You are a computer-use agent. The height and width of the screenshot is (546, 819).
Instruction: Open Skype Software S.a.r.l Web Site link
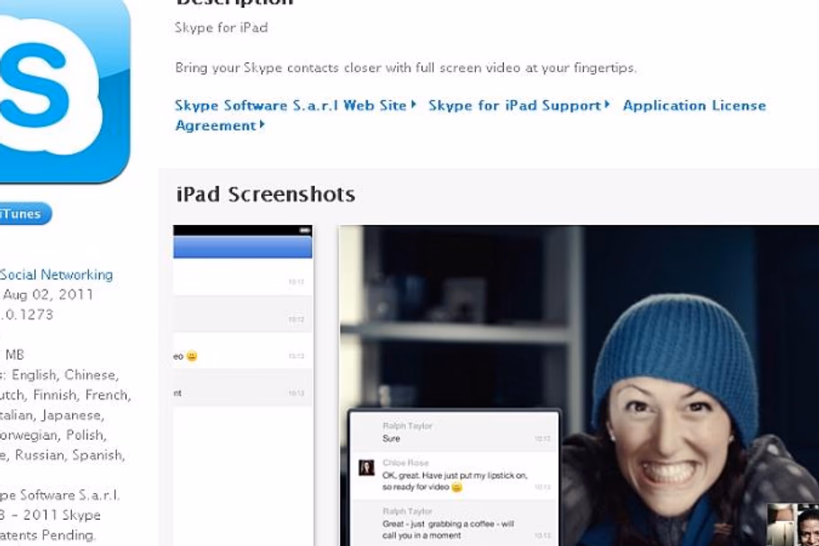coord(291,105)
